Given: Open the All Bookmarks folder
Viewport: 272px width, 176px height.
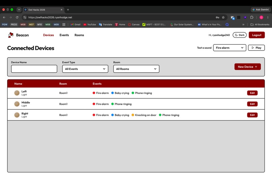Looking at the screenshot, I should (x=260, y=25).
